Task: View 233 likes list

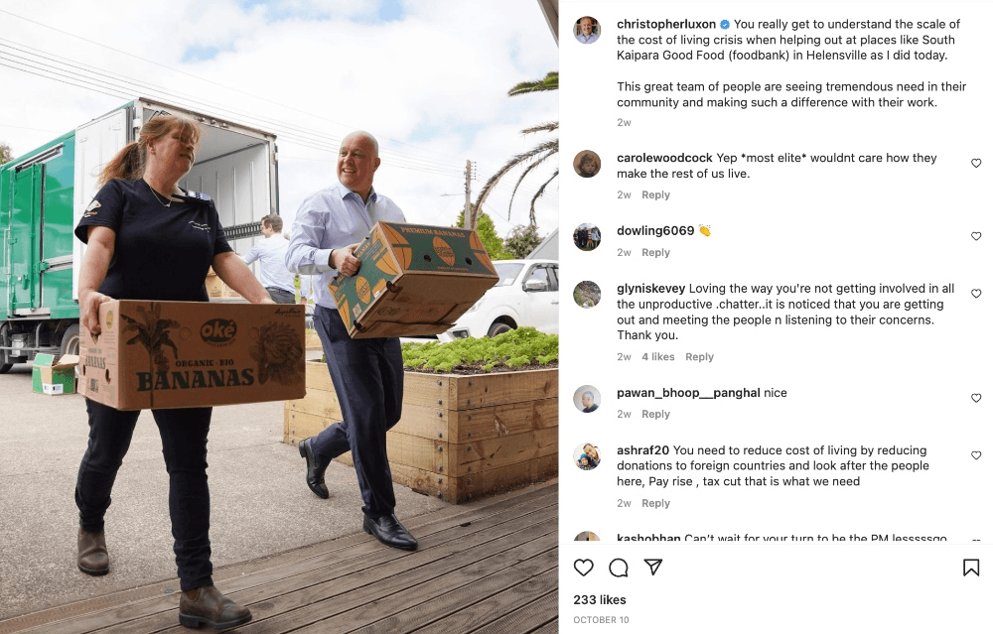Action: tap(600, 600)
